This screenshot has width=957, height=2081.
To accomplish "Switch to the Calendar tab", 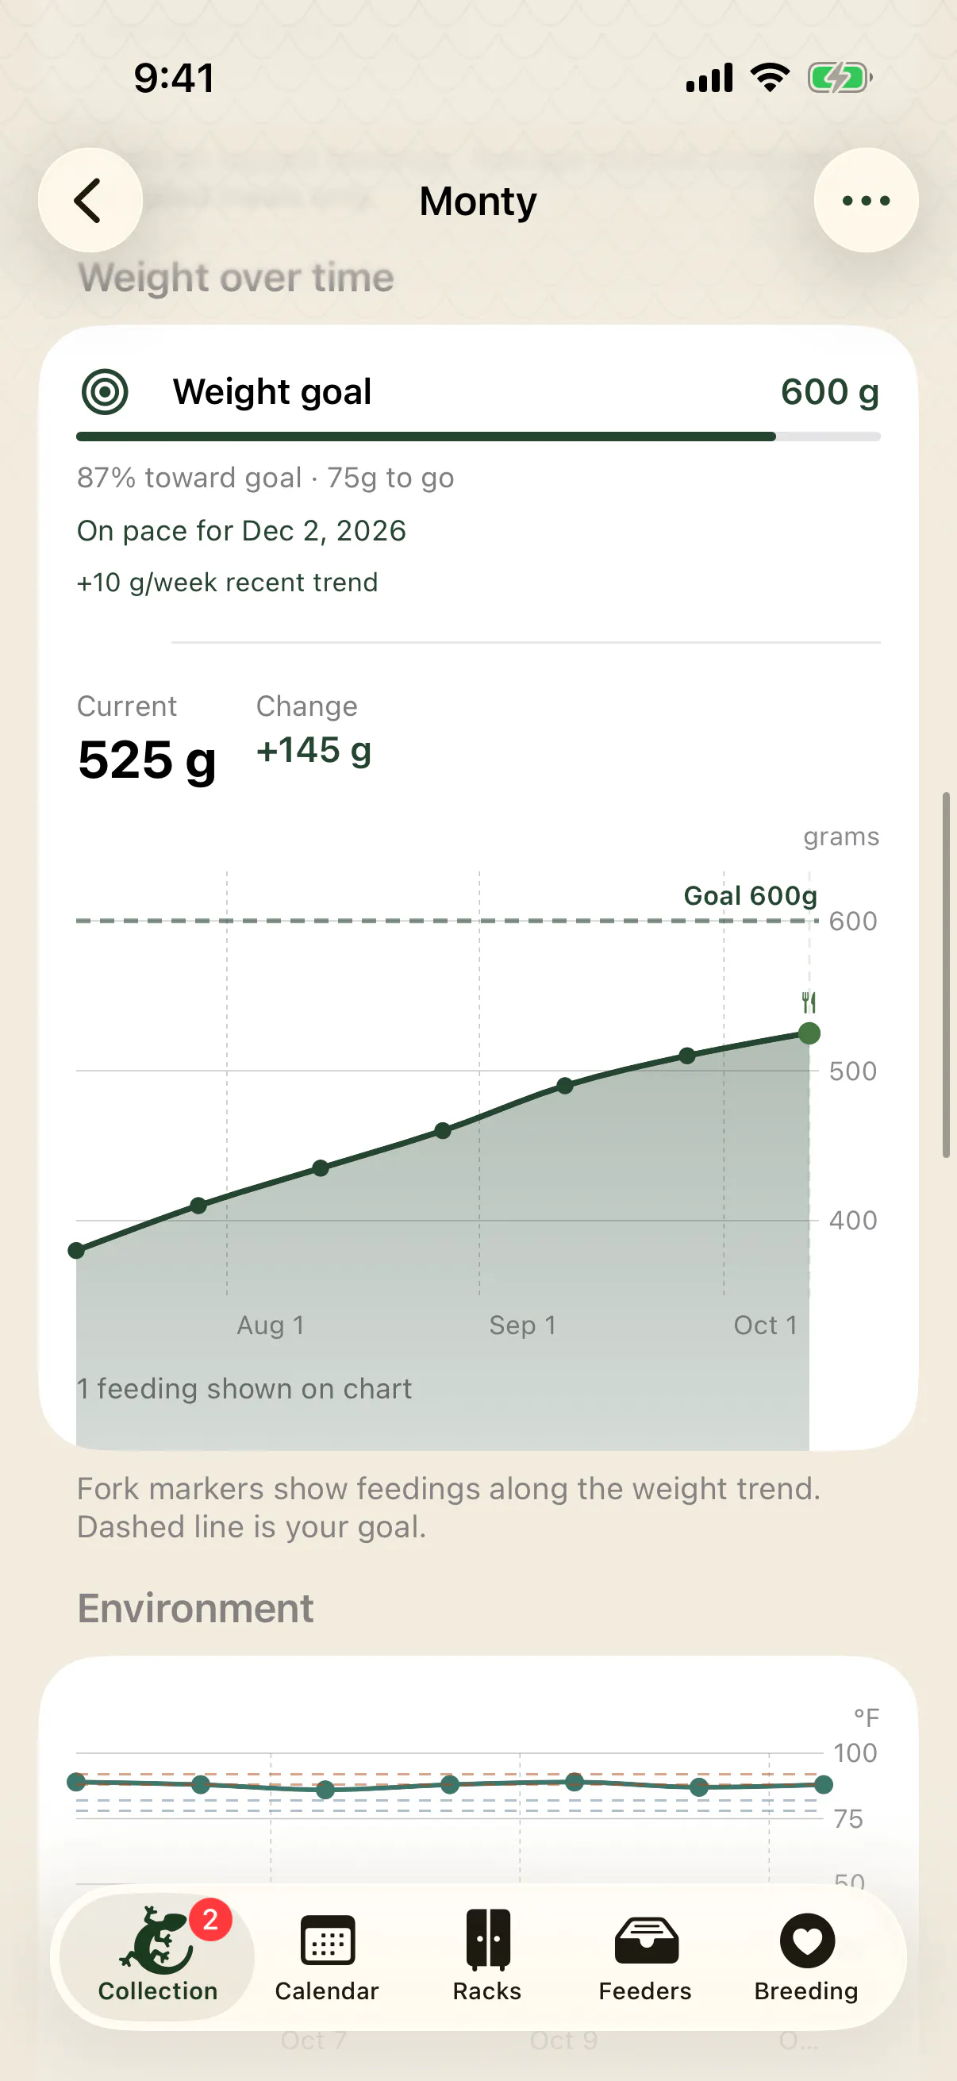I will pos(326,1954).
